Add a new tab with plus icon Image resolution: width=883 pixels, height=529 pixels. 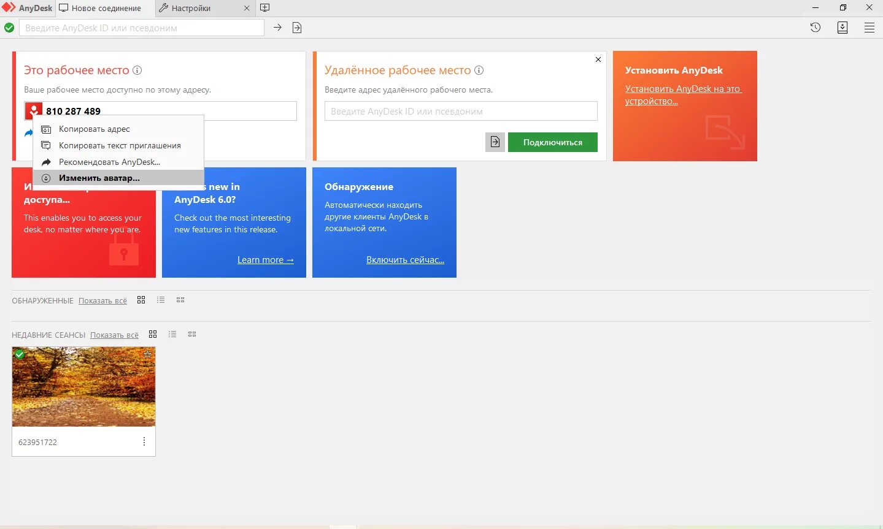[265, 8]
